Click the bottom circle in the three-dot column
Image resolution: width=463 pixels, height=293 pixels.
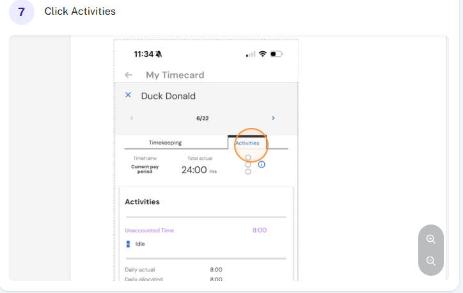[x=248, y=172]
